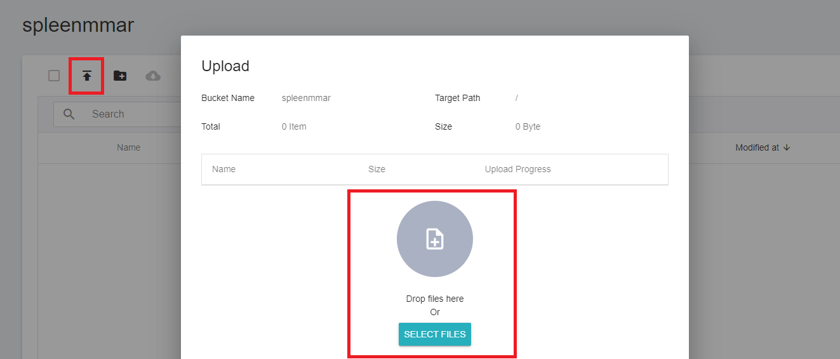Click the Name header in the upload table

coord(223,169)
